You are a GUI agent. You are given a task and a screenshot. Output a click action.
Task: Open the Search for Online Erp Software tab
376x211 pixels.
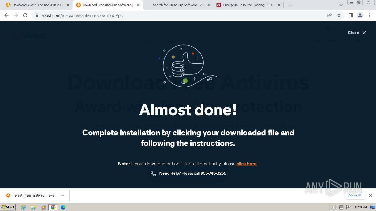tap(179, 5)
